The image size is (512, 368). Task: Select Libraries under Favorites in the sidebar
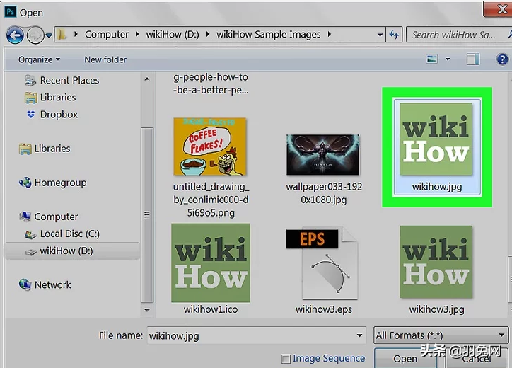pos(58,97)
